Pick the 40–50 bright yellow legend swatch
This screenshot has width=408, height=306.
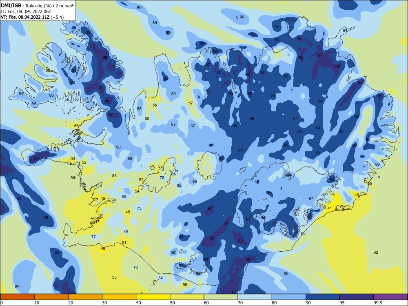[x=153, y=297]
